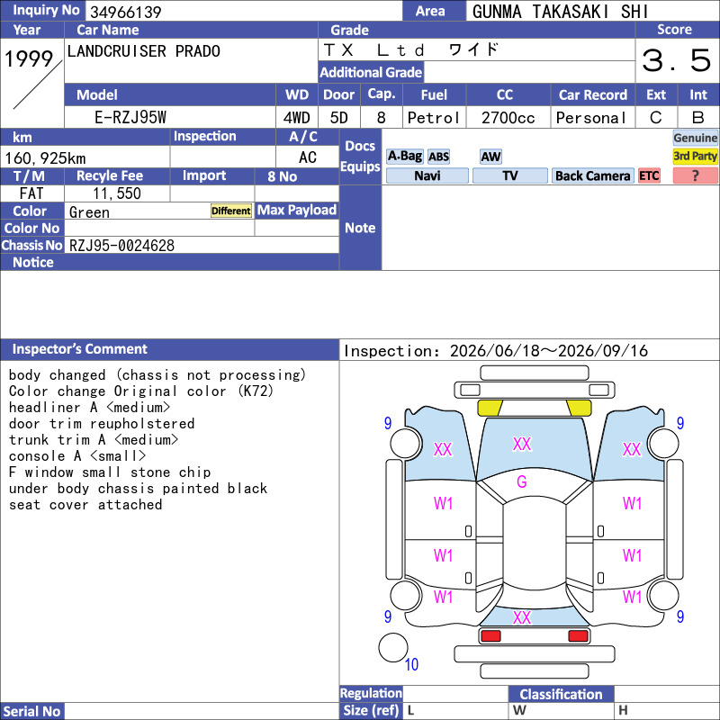Image resolution: width=720 pixels, height=720 pixels.
Task: Click the yellow Different color badge
Action: [231, 211]
